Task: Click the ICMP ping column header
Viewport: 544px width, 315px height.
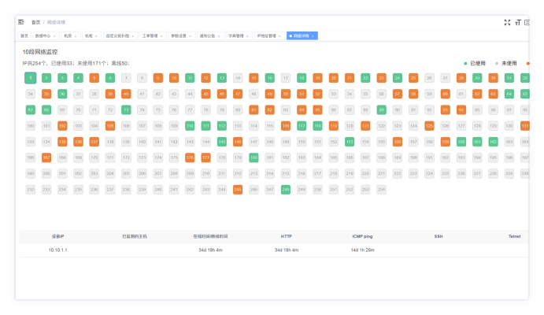Action: (362, 235)
